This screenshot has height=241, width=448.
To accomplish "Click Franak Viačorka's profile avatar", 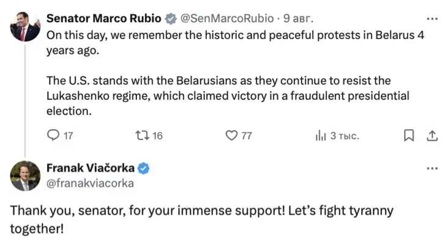I will (25, 176).
